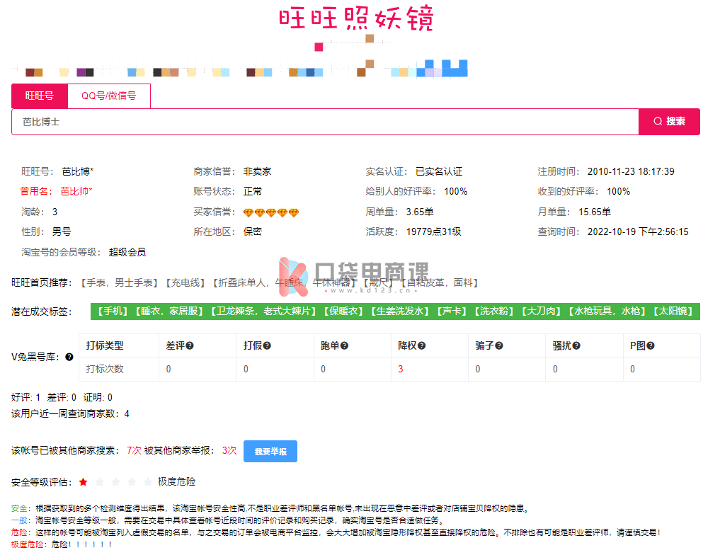This screenshot has height=555, width=703.
Task: Click the 差评 count 0 in table
Action: point(168,369)
